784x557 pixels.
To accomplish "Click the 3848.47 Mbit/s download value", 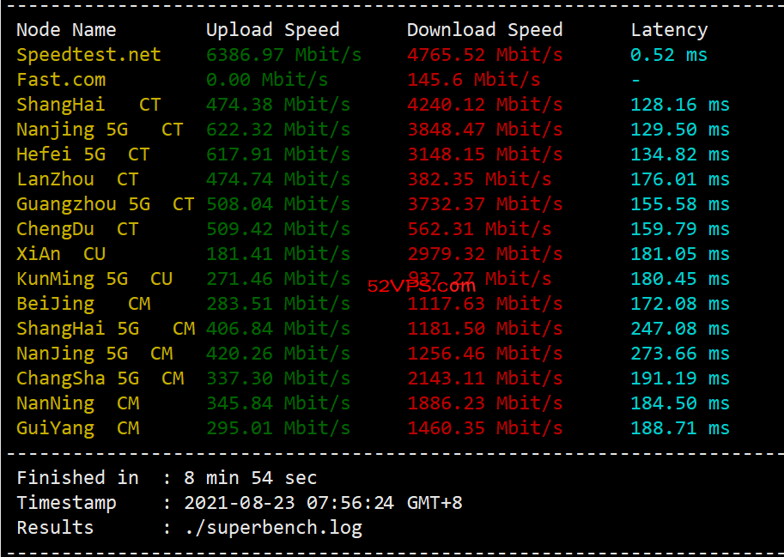I will tap(485, 130).
